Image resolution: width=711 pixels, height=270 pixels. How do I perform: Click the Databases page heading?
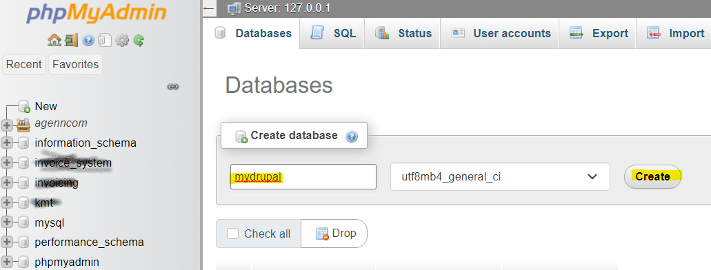279,85
